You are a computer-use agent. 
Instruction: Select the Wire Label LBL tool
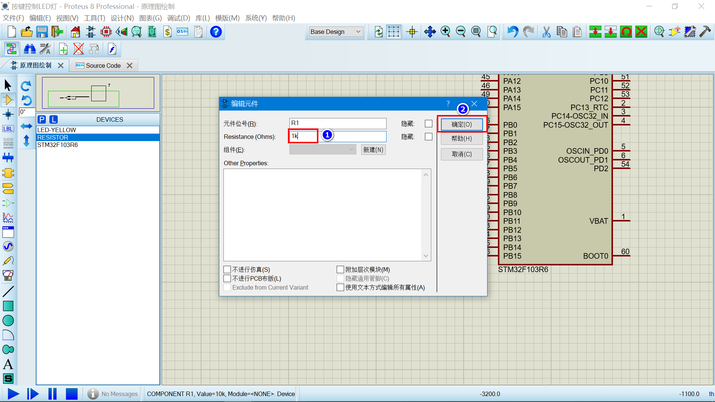click(8, 129)
